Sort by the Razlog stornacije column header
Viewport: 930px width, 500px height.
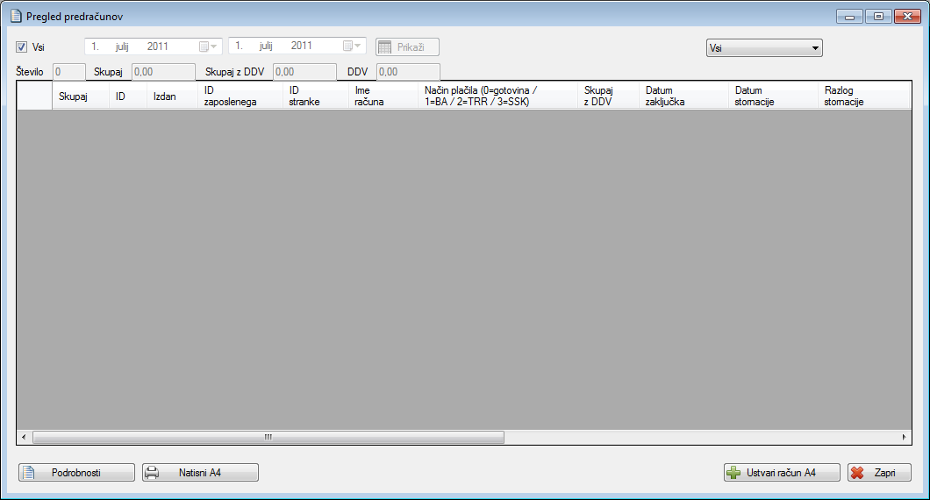[x=863, y=96]
